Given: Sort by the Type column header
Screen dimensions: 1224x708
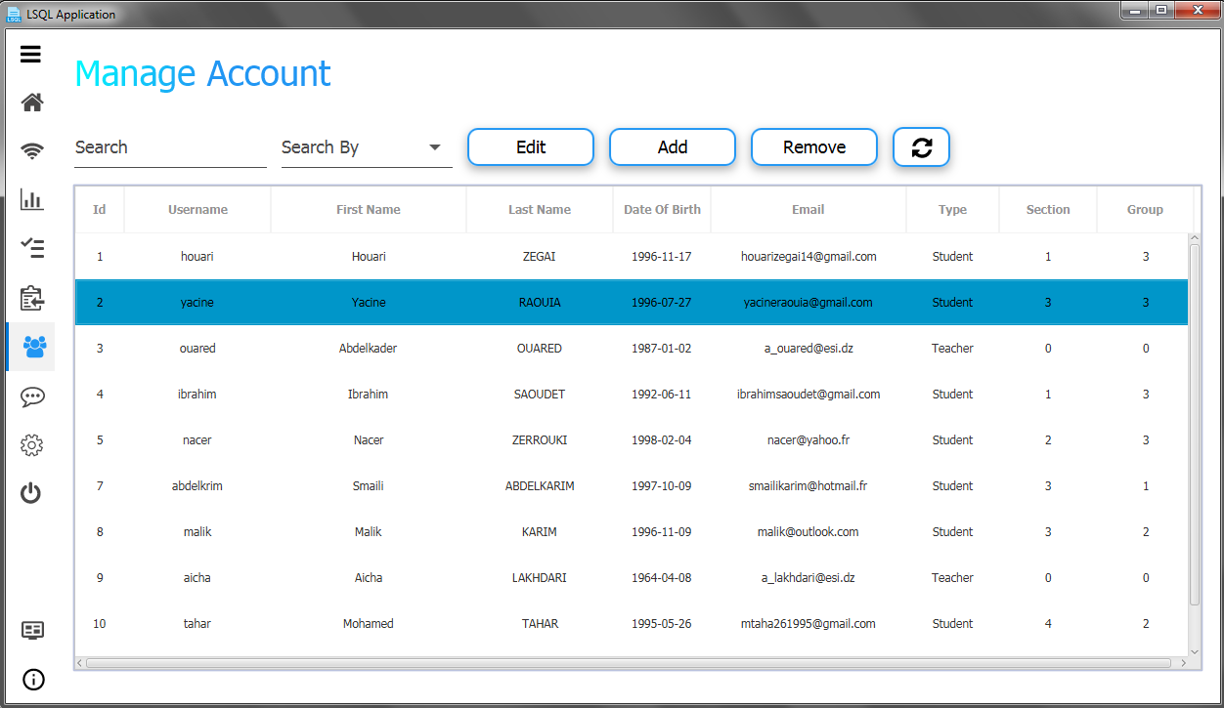Looking at the screenshot, I should pos(952,210).
